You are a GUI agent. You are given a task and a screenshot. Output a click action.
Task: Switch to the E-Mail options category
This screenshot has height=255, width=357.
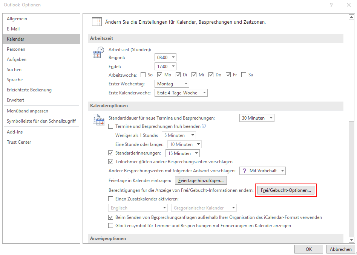point(13,29)
